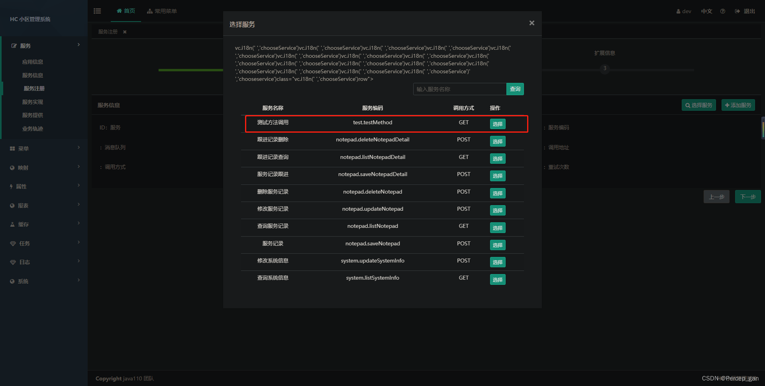Go back with 上一步 button

click(716, 197)
